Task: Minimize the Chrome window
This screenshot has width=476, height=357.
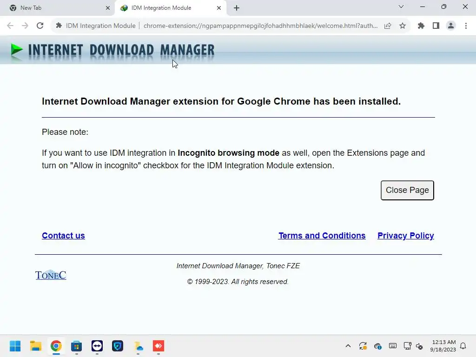Action: (x=422, y=7)
